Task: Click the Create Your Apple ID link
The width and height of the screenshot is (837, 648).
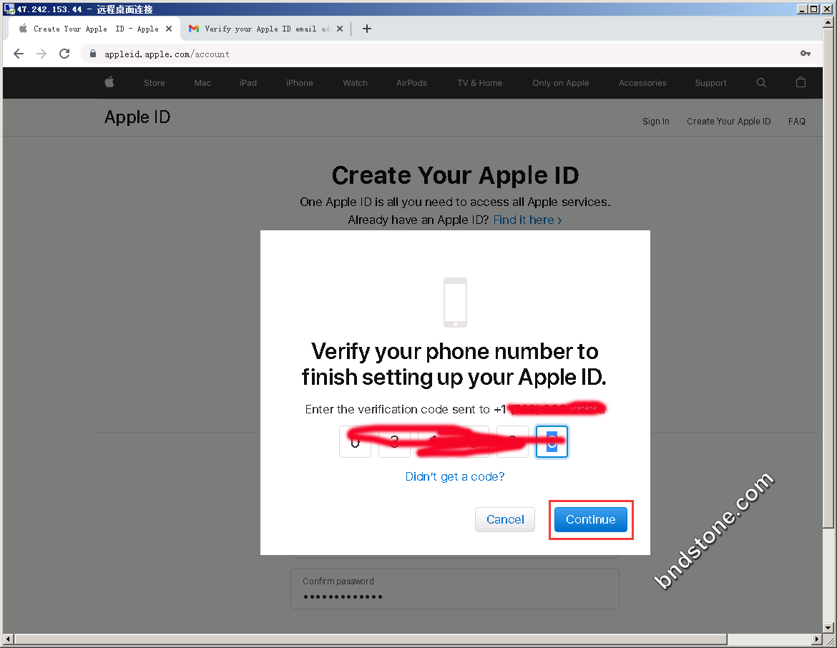Action: click(x=729, y=121)
